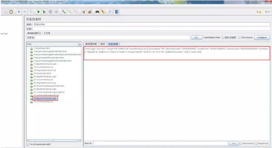Viewport: 272px width, 148px height.
Task: Select result 61 needLoginCaptcha
Action: [49, 92]
